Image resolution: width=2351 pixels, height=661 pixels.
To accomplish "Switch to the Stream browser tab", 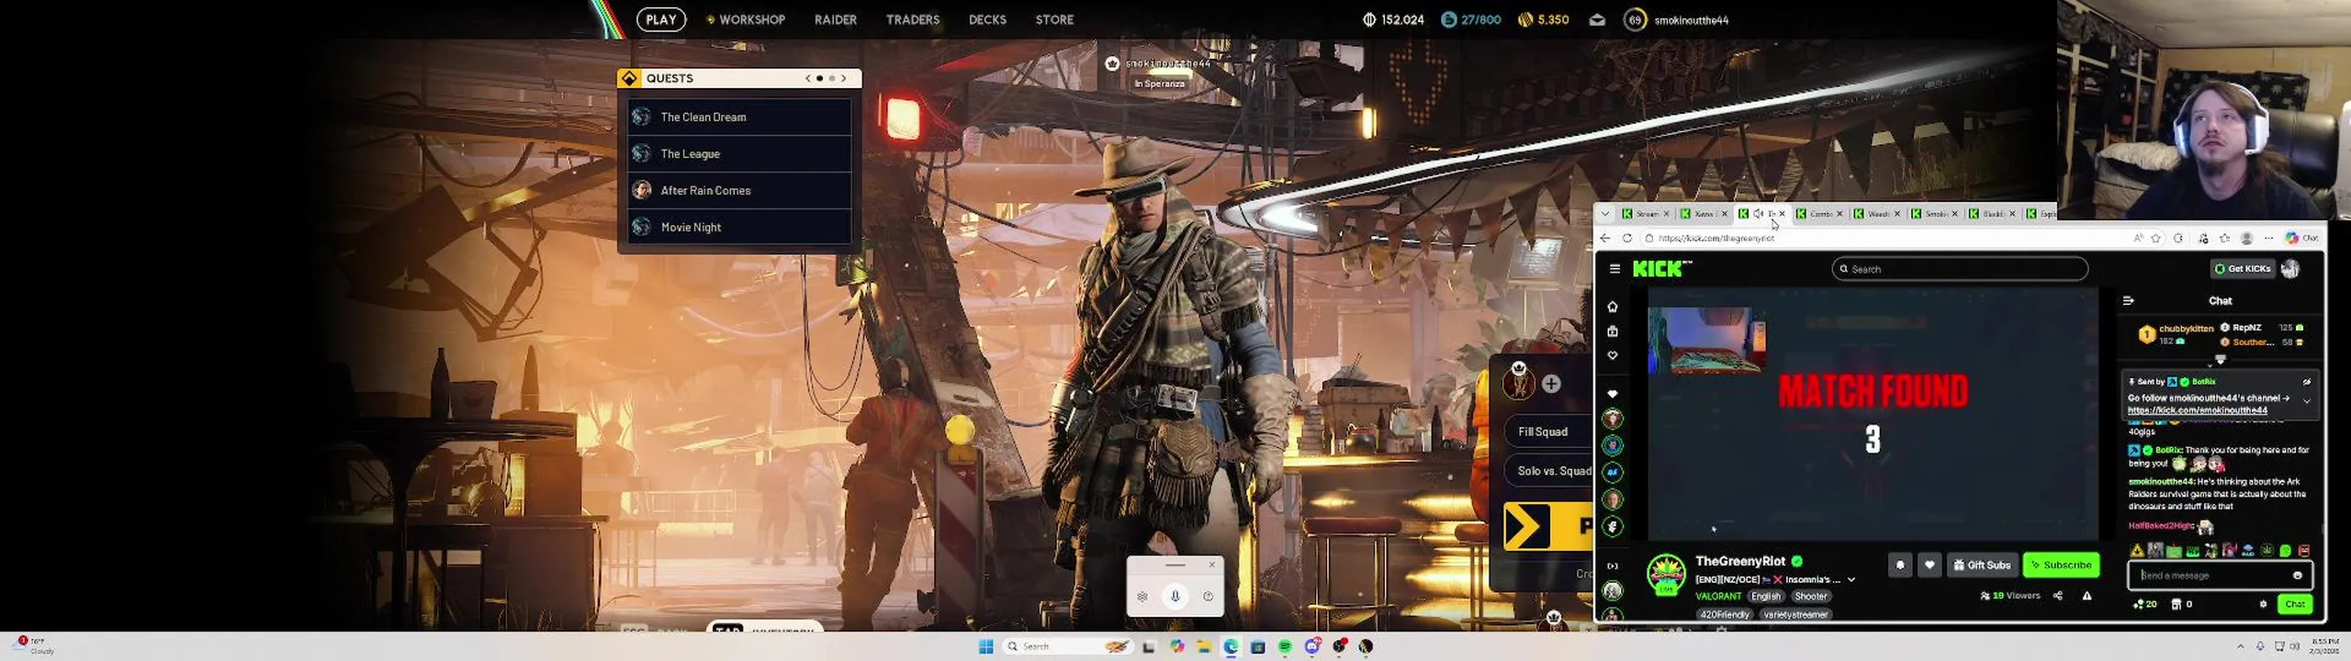I will (x=1646, y=213).
